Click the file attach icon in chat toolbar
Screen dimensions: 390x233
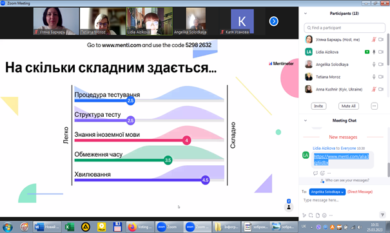click(318, 216)
